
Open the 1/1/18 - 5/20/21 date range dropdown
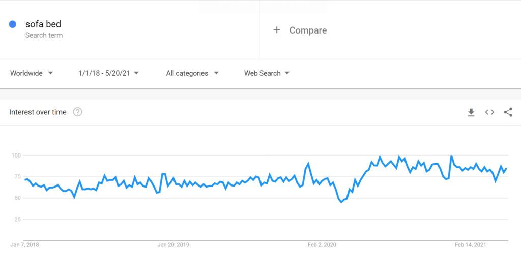(x=109, y=73)
